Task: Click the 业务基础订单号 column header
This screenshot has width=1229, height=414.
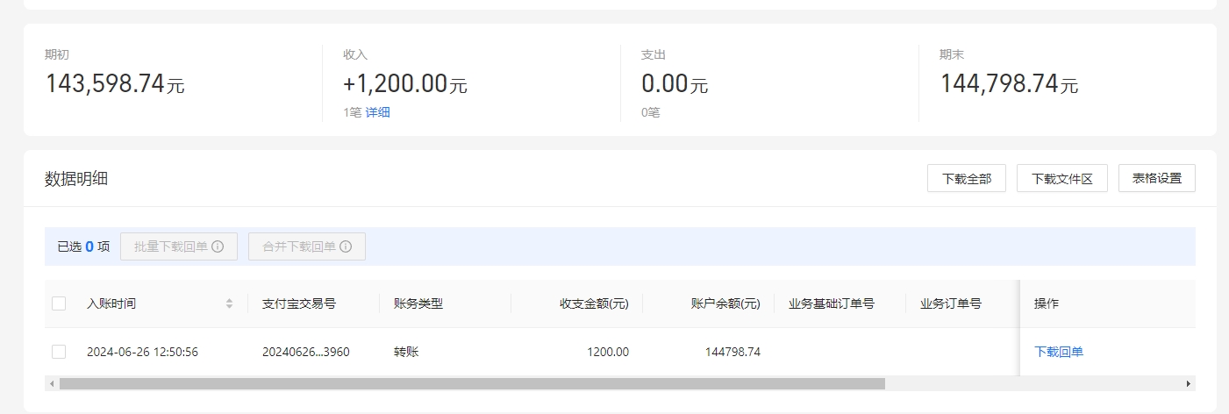Action: pyautogui.click(x=832, y=303)
